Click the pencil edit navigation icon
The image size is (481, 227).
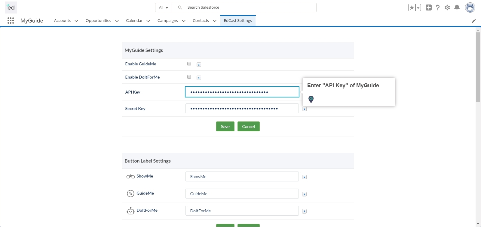coord(474,21)
